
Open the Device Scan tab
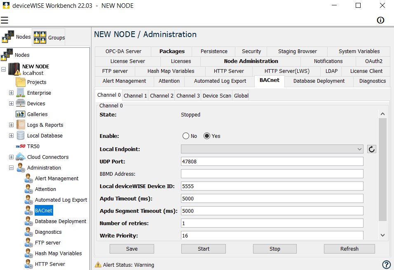pos(217,95)
